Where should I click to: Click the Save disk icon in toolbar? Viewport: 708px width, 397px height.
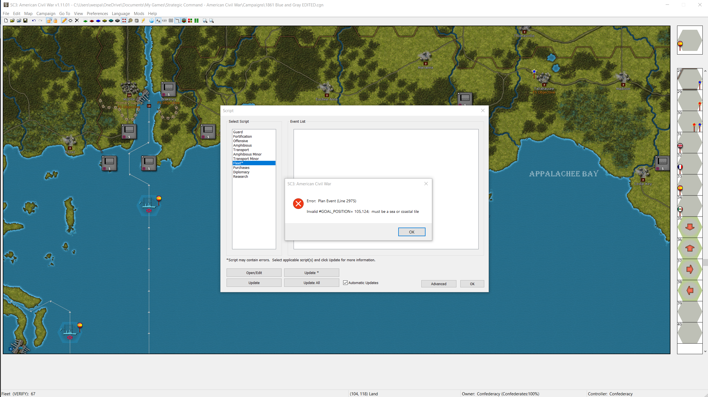pos(25,21)
